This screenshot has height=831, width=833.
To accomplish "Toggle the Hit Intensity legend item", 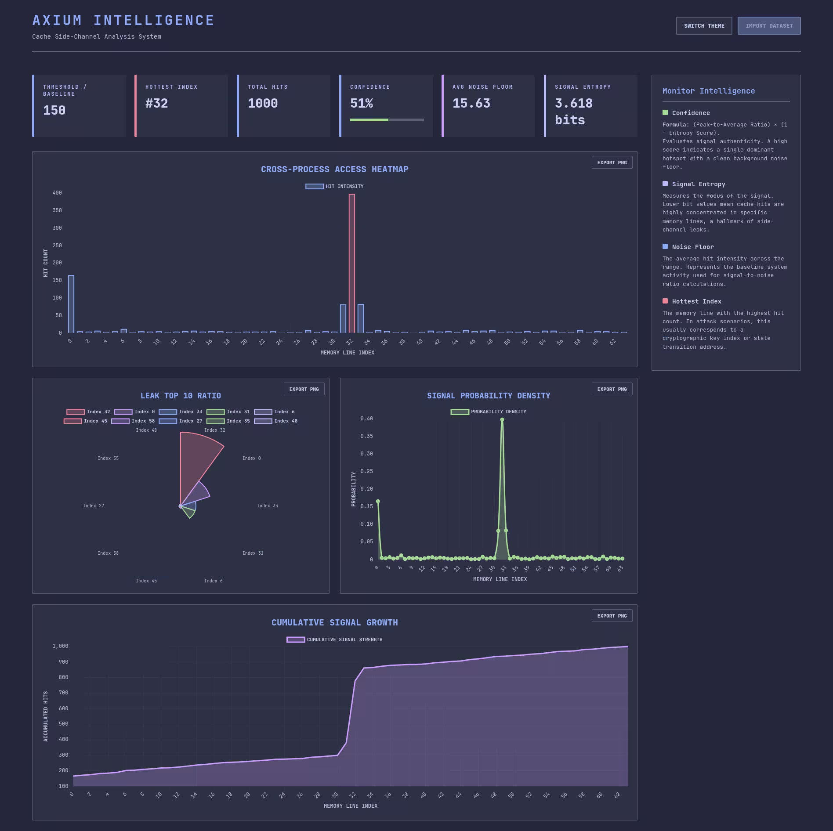I will pos(334,187).
